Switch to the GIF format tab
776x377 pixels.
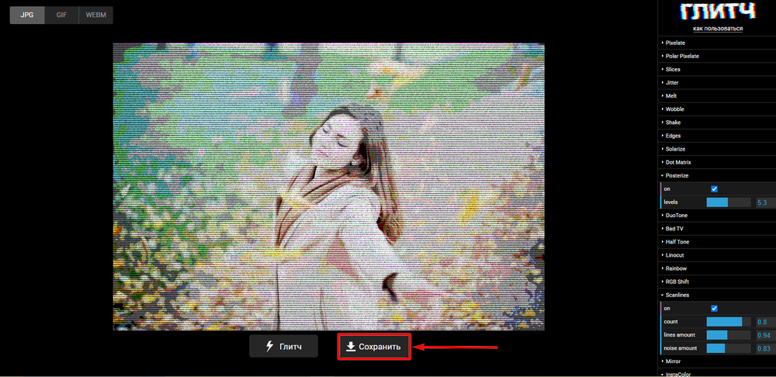coord(61,15)
